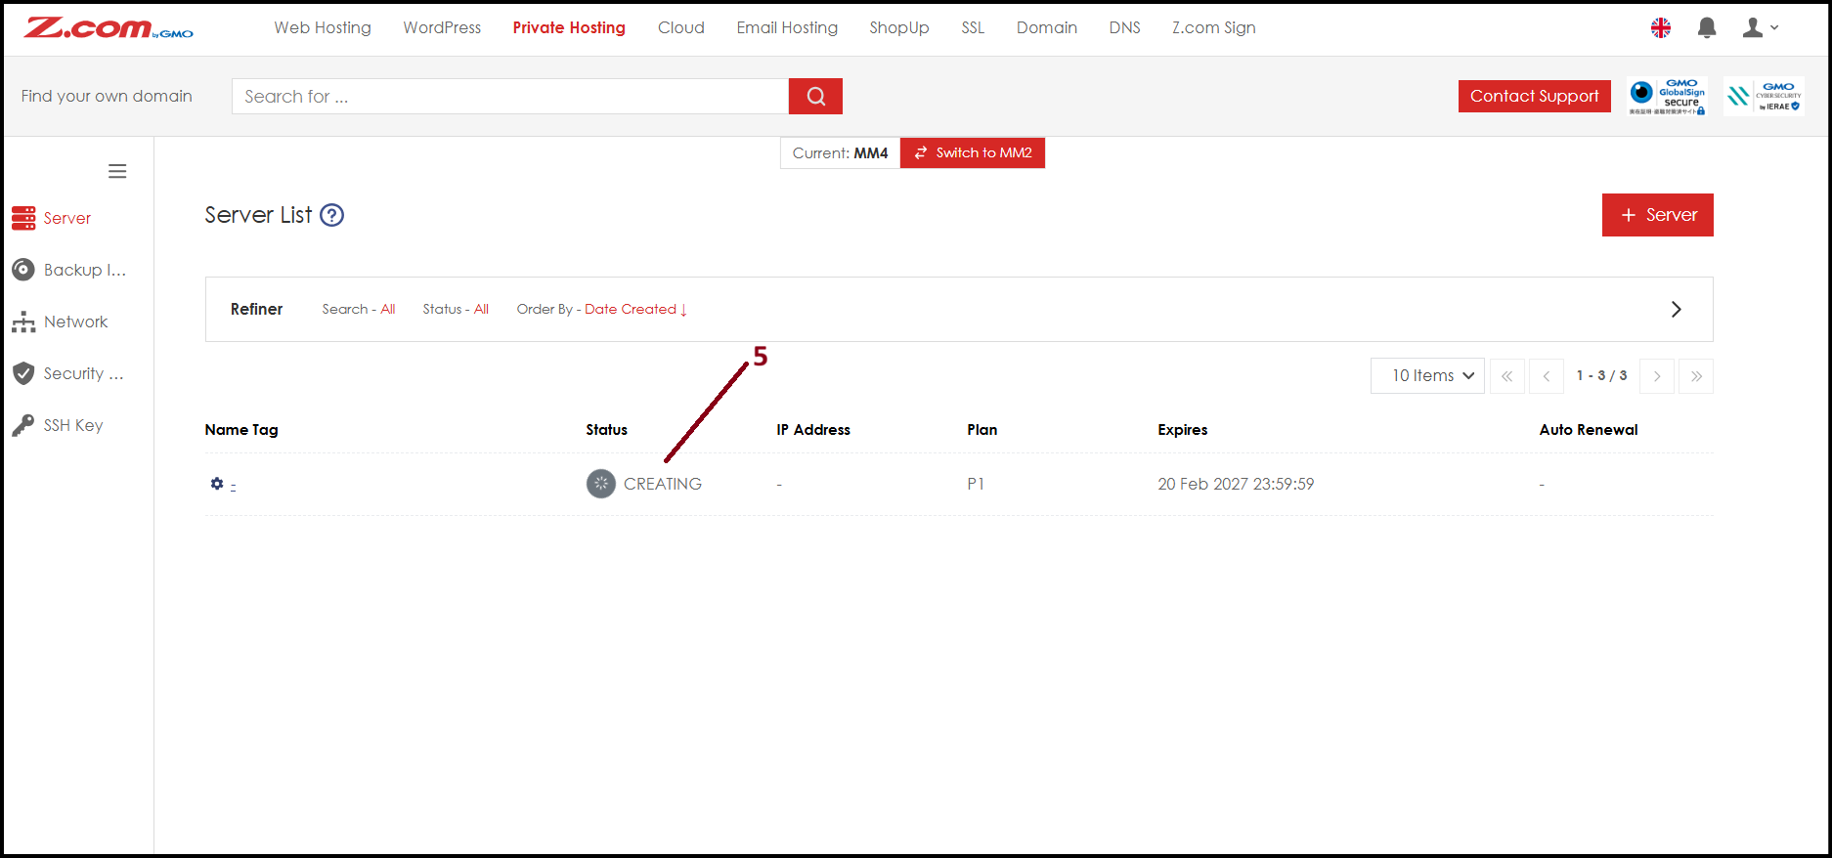1832x858 pixels.
Task: Go to the previous page
Action: [1547, 376]
